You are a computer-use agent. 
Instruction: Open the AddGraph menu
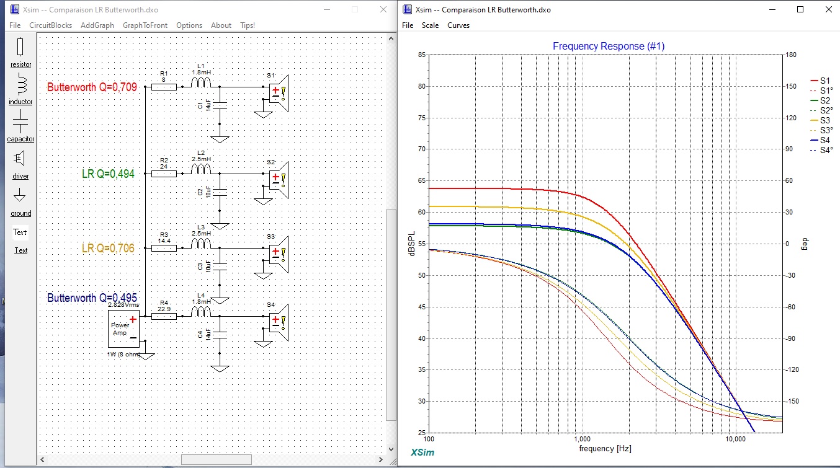97,25
